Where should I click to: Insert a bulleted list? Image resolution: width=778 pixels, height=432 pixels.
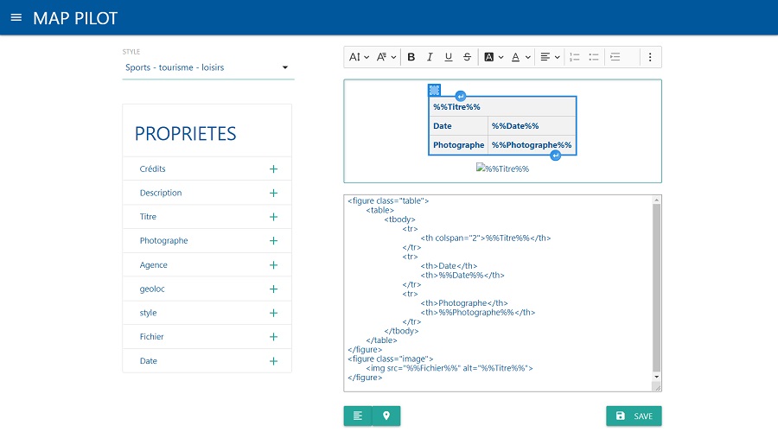click(594, 57)
